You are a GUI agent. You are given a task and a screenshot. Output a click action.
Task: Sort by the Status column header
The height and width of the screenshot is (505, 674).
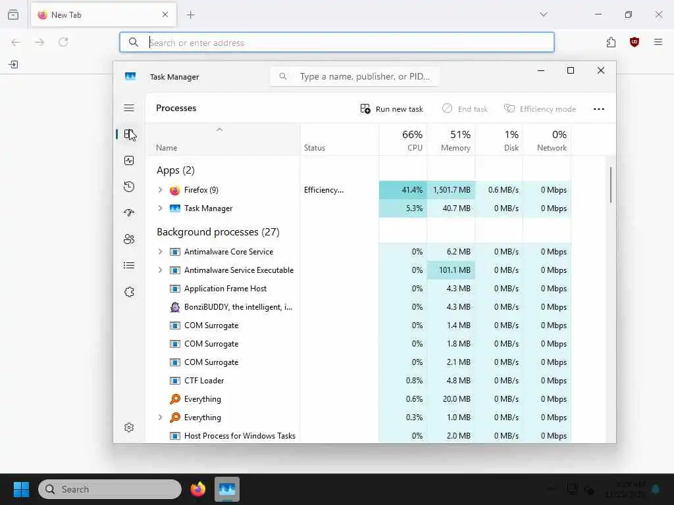click(x=339, y=140)
